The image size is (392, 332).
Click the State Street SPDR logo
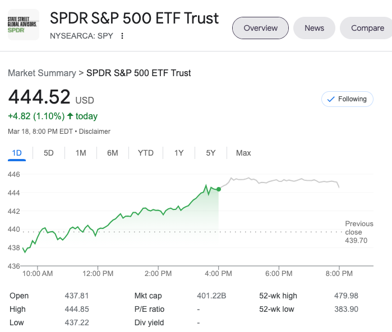pyautogui.click(x=23, y=25)
